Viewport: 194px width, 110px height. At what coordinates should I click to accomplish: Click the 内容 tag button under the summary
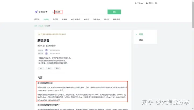pos(41,68)
